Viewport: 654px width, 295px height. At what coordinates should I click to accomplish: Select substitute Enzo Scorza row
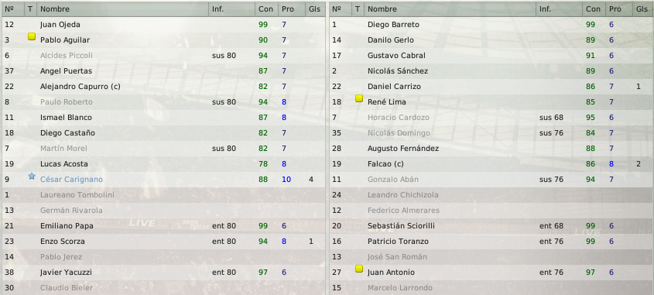[x=163, y=241]
